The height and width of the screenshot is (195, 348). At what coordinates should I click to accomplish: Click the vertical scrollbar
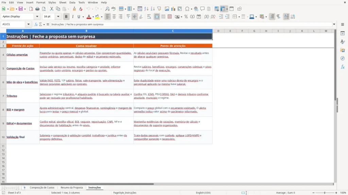click(335, 106)
